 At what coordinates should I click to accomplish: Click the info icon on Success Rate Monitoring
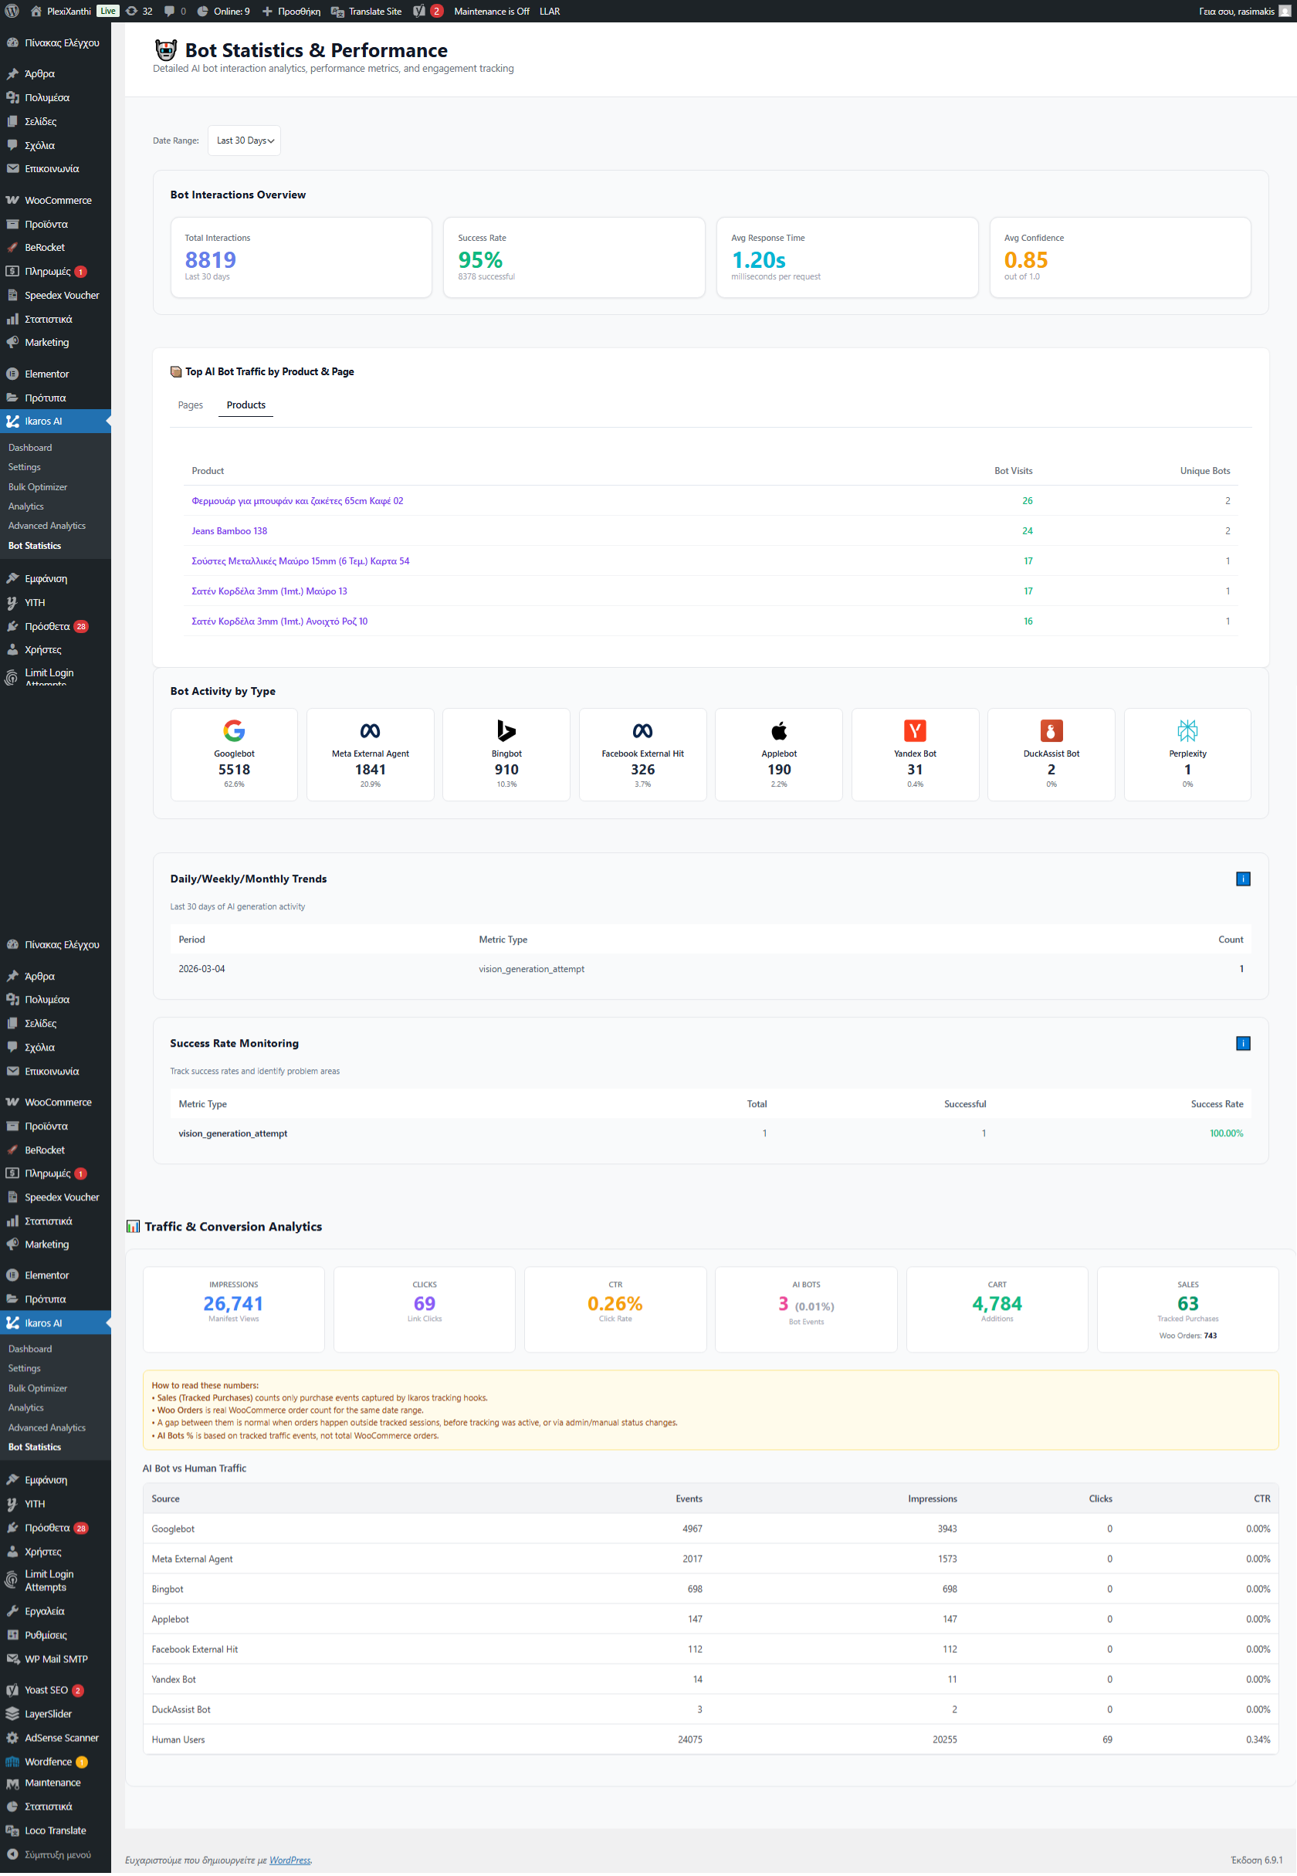[x=1242, y=1043]
